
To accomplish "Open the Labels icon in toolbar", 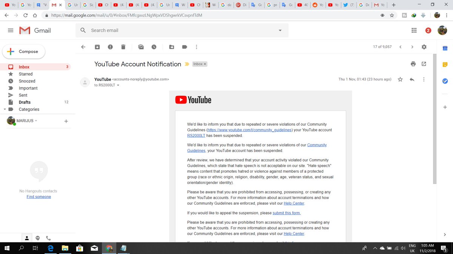I will pos(185,47).
